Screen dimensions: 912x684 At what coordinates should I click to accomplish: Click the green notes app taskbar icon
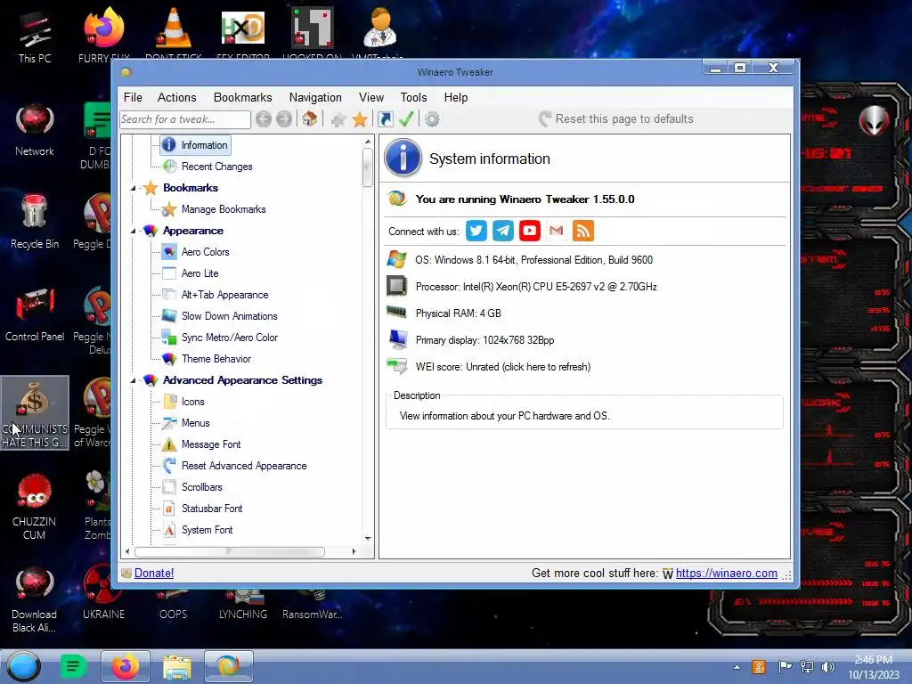[73, 666]
